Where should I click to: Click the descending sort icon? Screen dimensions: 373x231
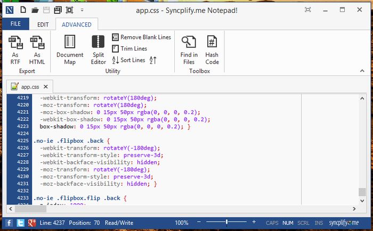pyautogui.click(x=153, y=60)
